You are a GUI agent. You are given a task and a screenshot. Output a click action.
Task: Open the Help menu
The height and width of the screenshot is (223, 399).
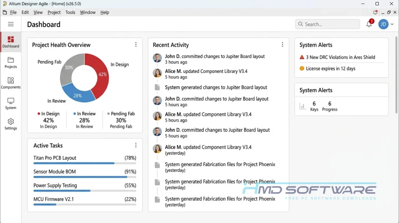[x=104, y=12]
